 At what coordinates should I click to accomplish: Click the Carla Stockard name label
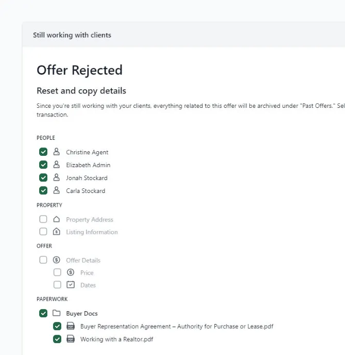pyautogui.click(x=85, y=191)
